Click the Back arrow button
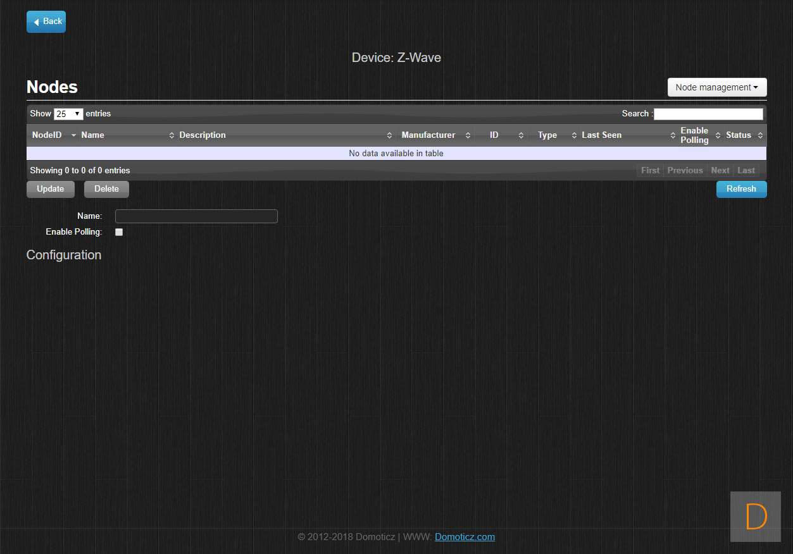The height and width of the screenshot is (554, 793). click(46, 22)
